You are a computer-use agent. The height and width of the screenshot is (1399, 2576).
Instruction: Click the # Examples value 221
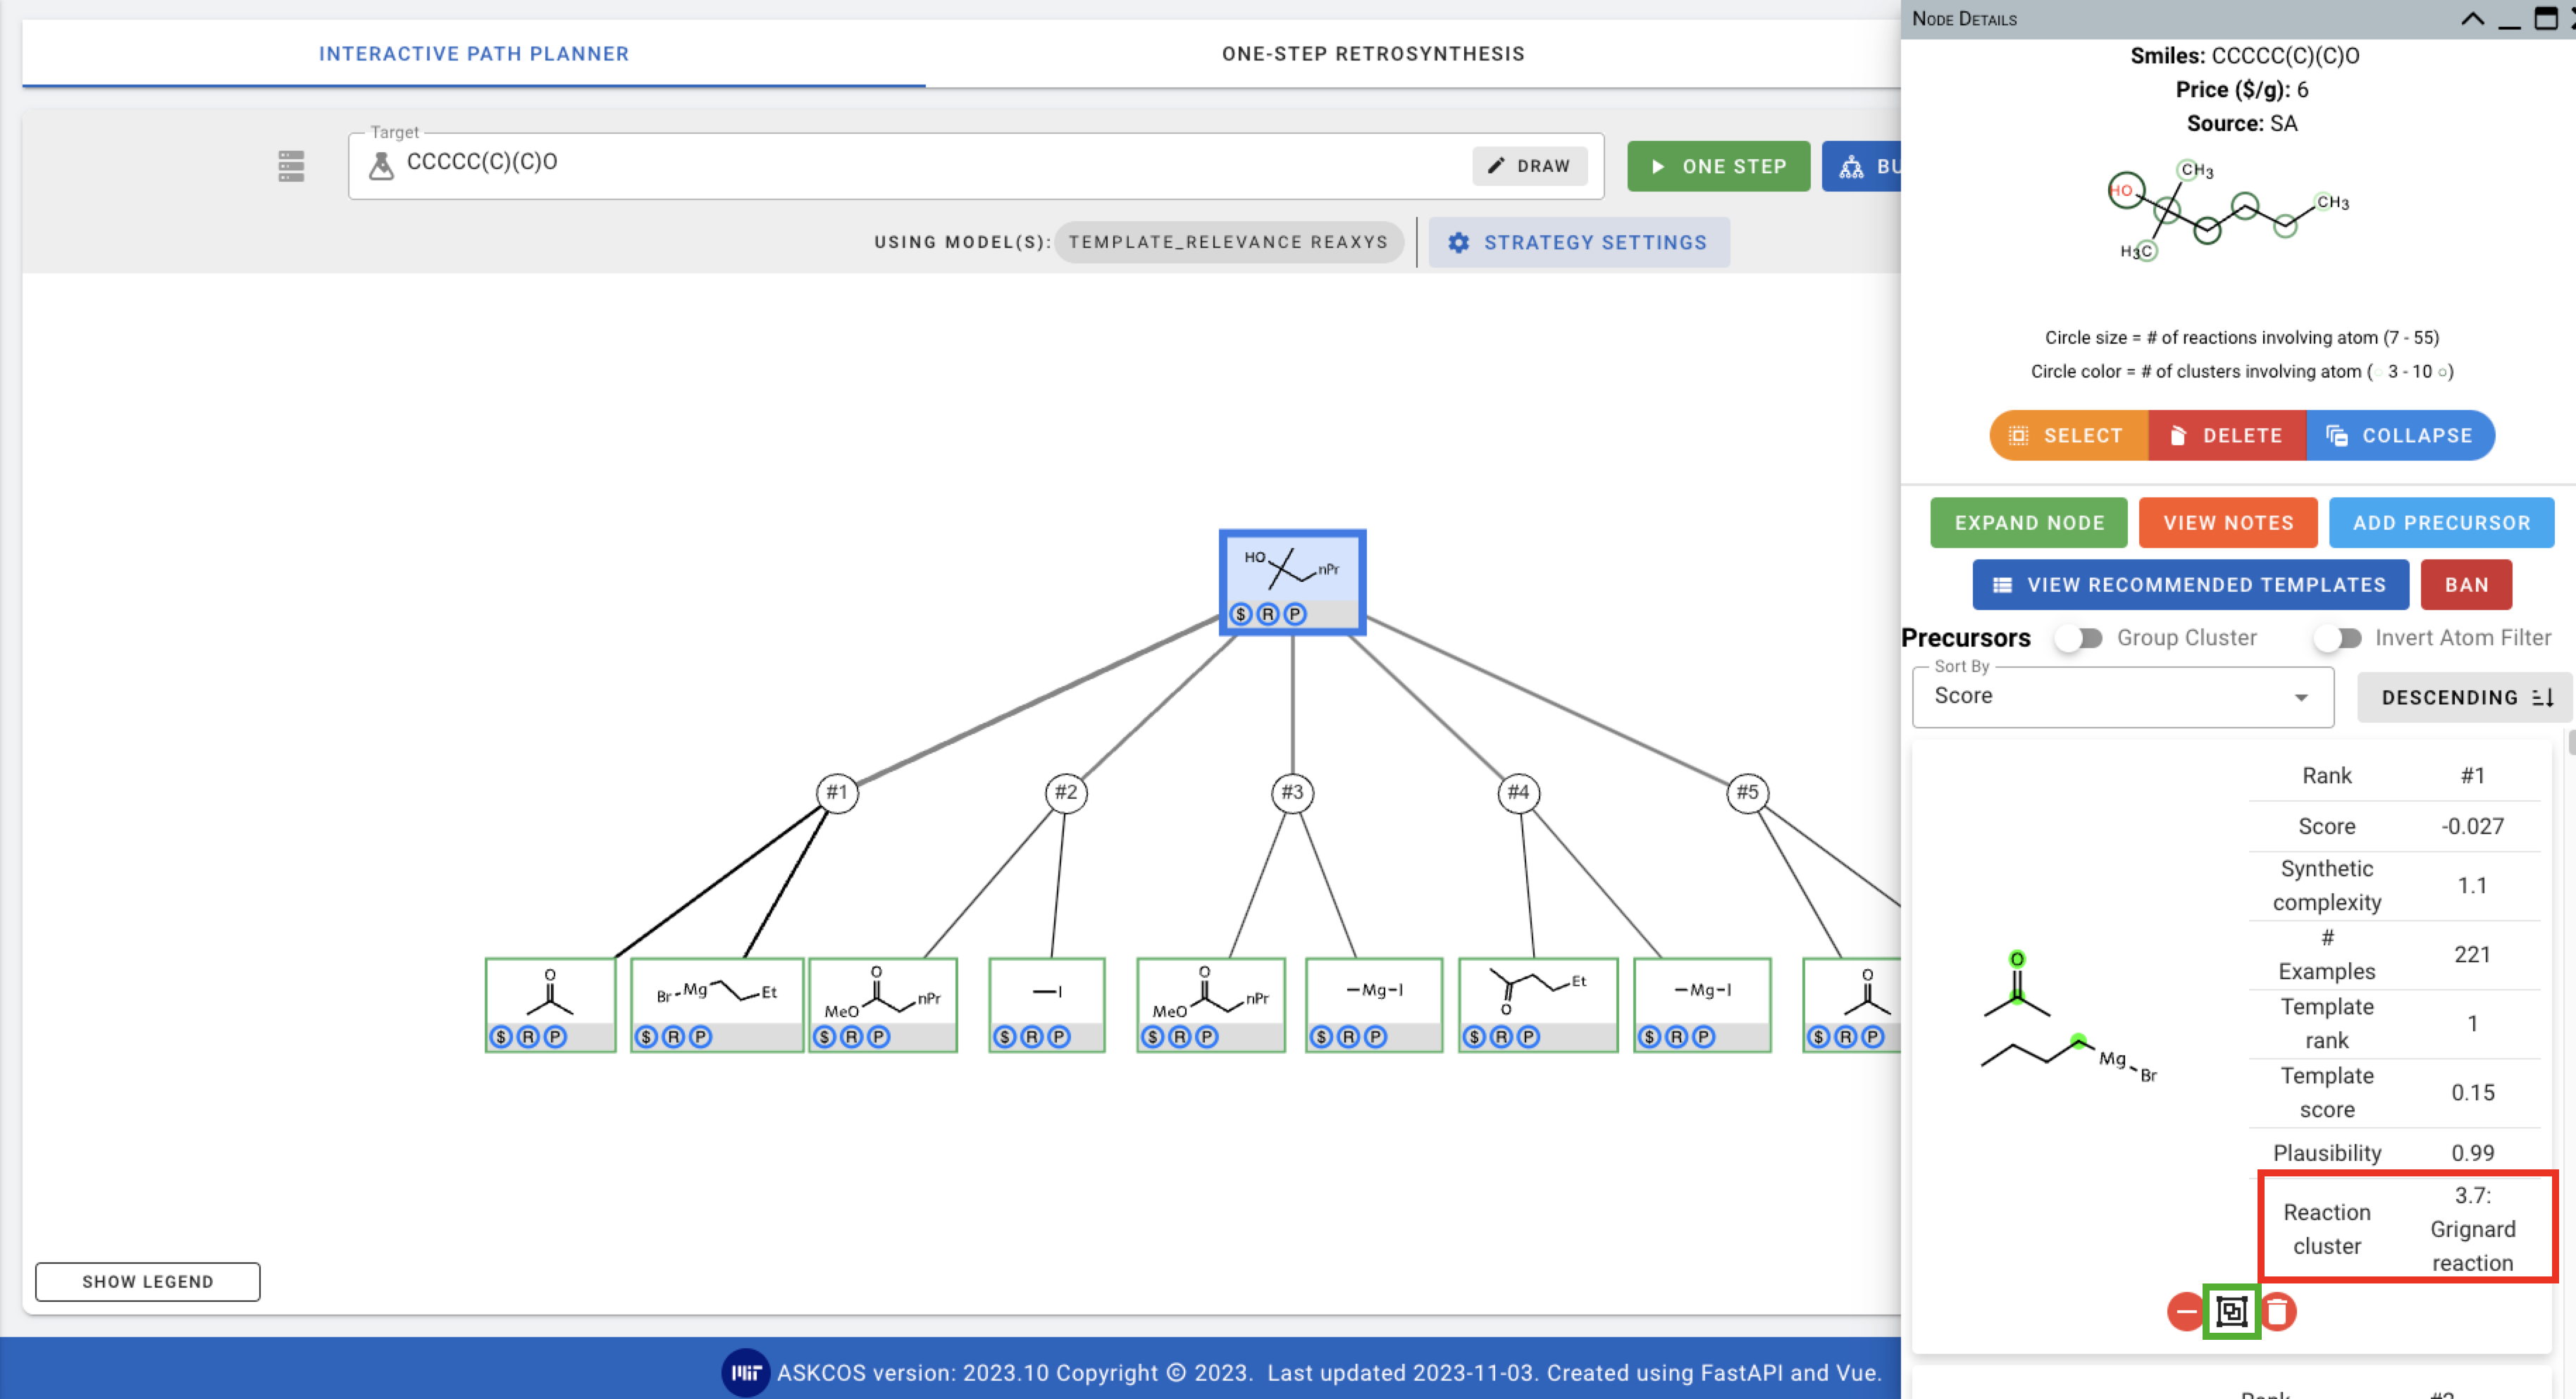coord(2472,955)
